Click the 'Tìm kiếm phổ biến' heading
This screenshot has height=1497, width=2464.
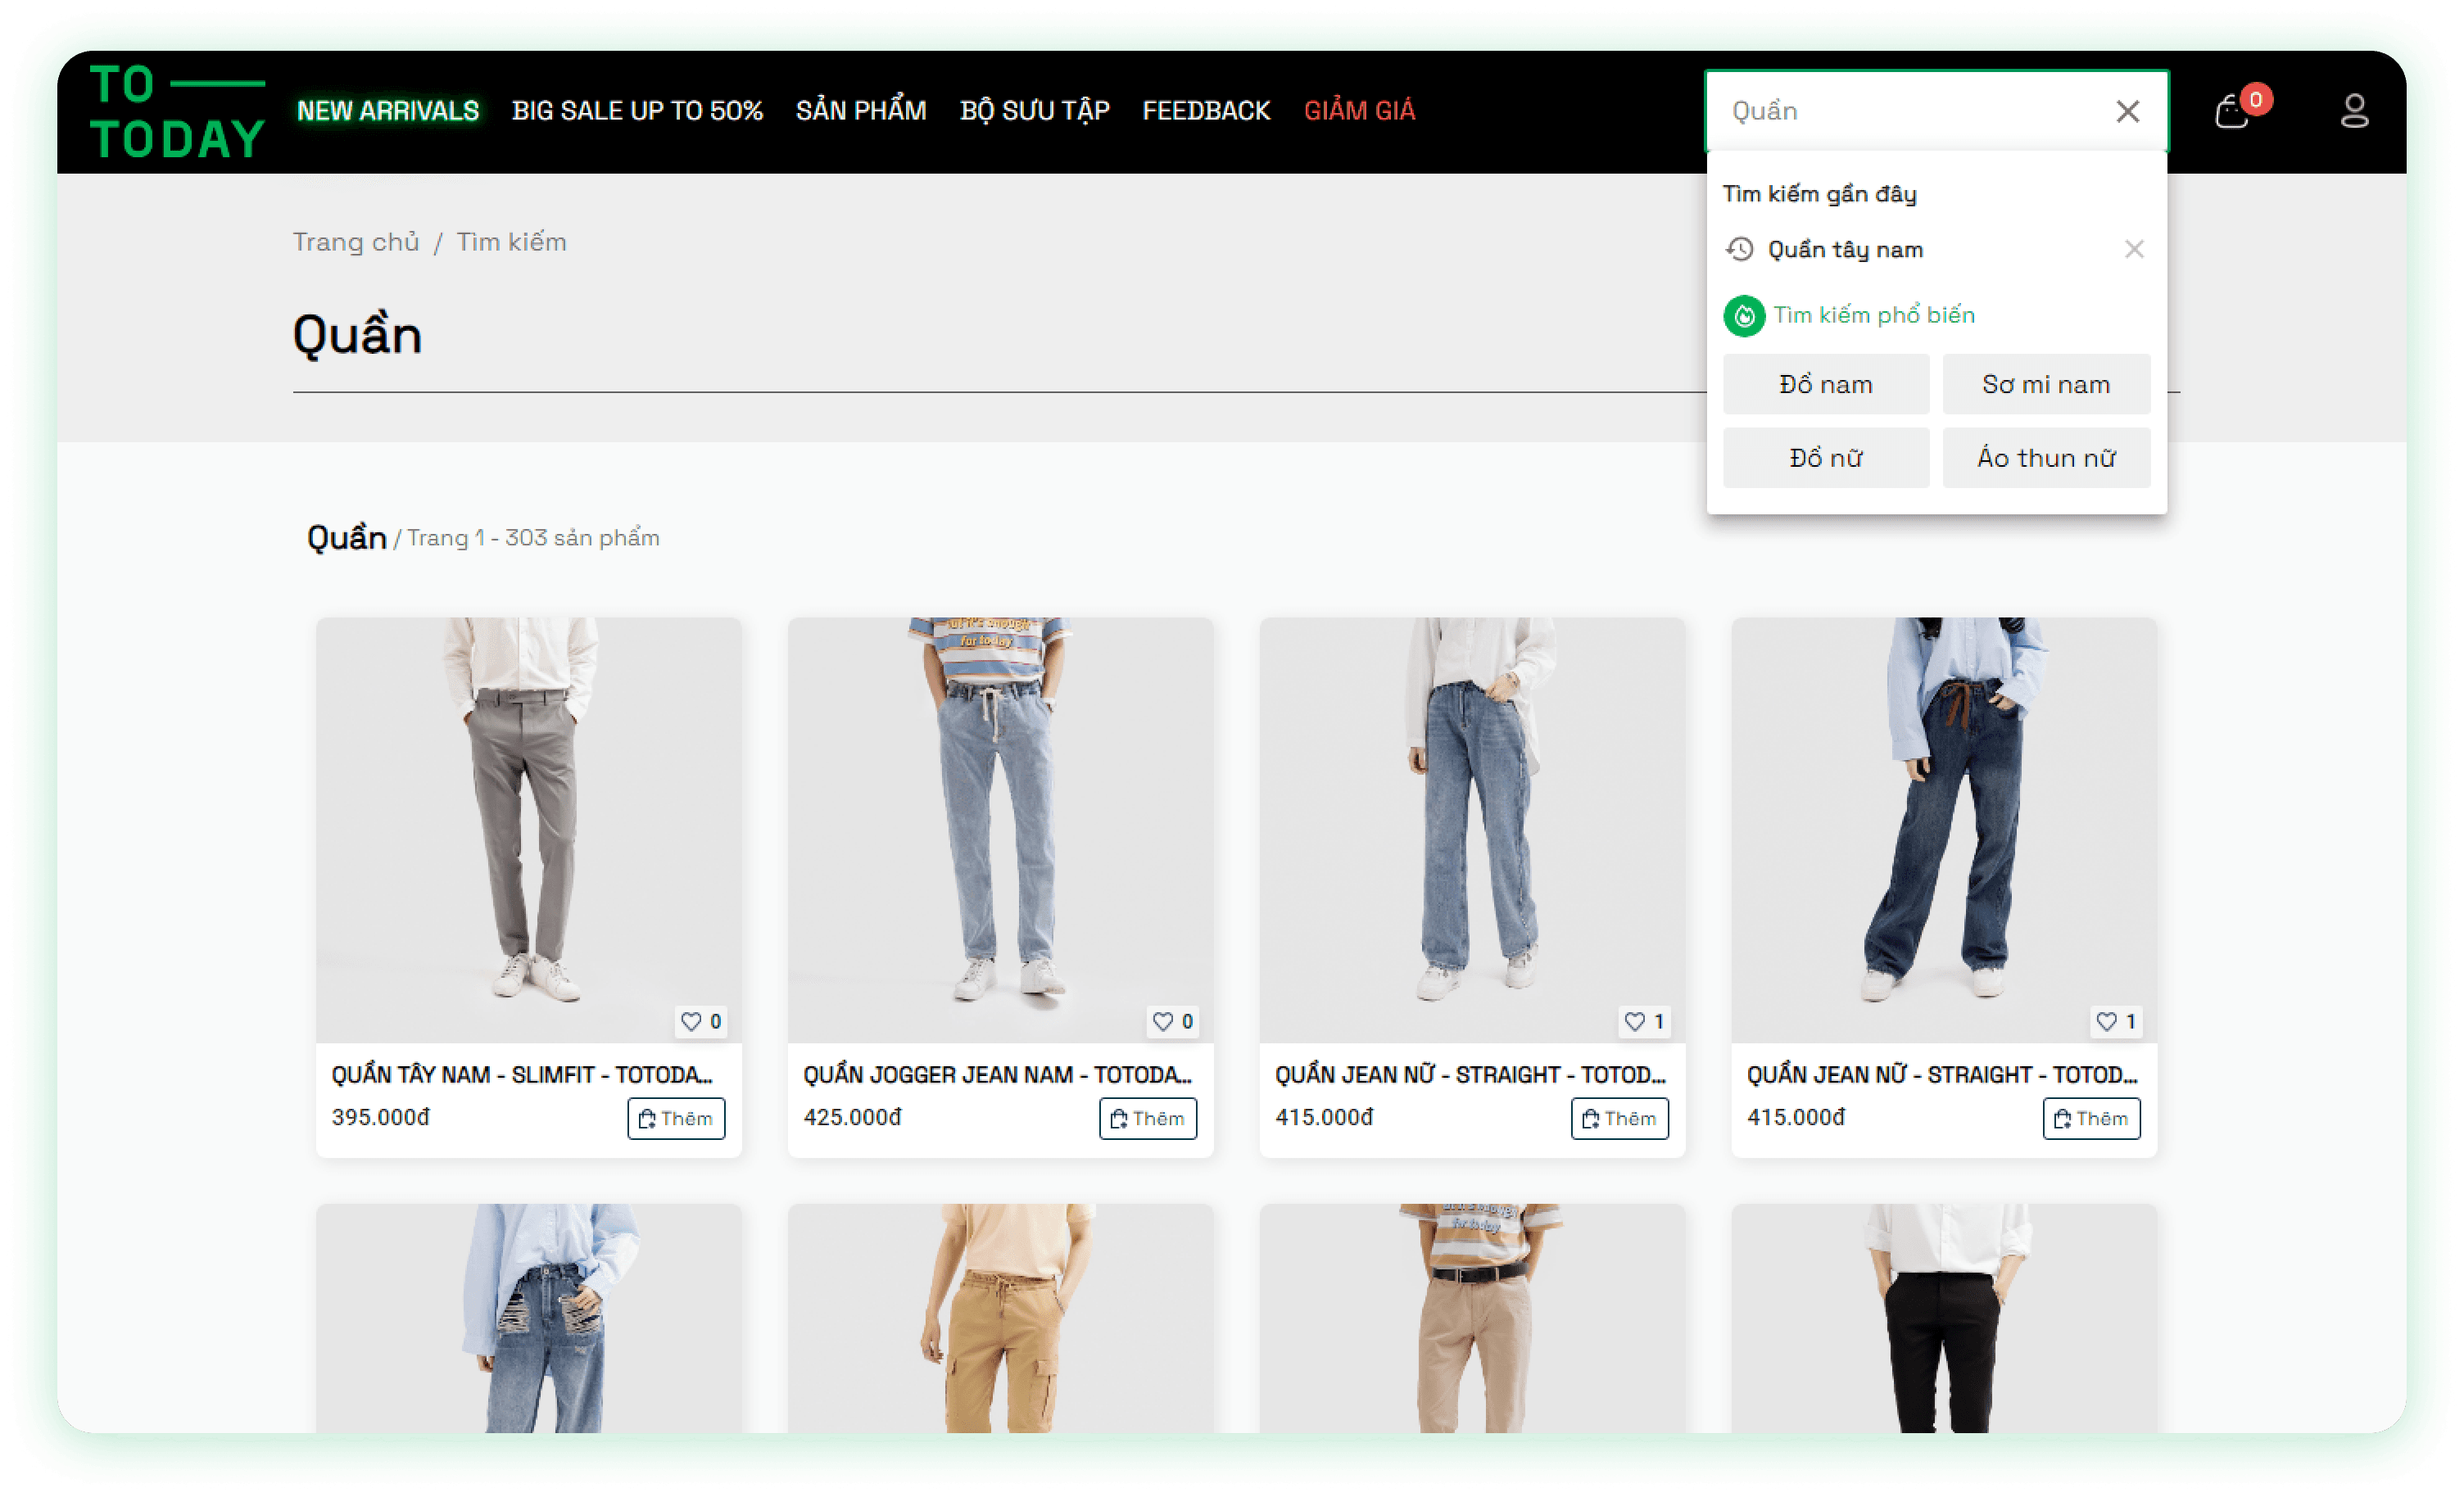[1874, 315]
